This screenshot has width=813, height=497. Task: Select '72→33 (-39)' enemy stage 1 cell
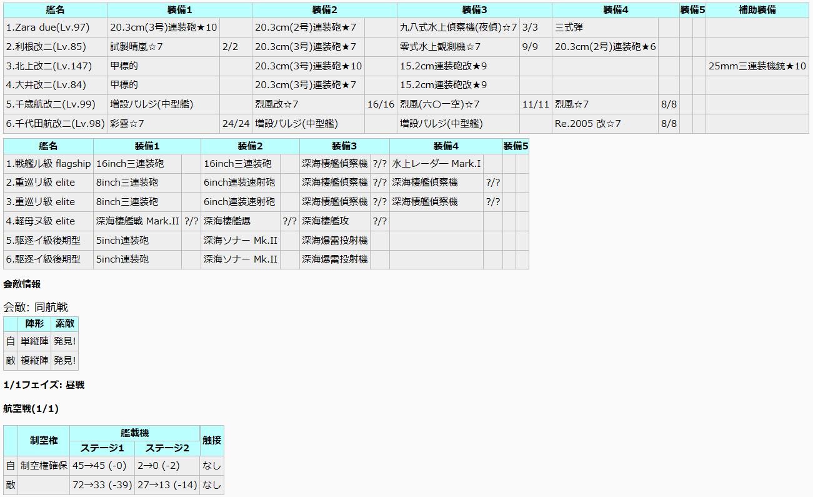[x=102, y=485]
